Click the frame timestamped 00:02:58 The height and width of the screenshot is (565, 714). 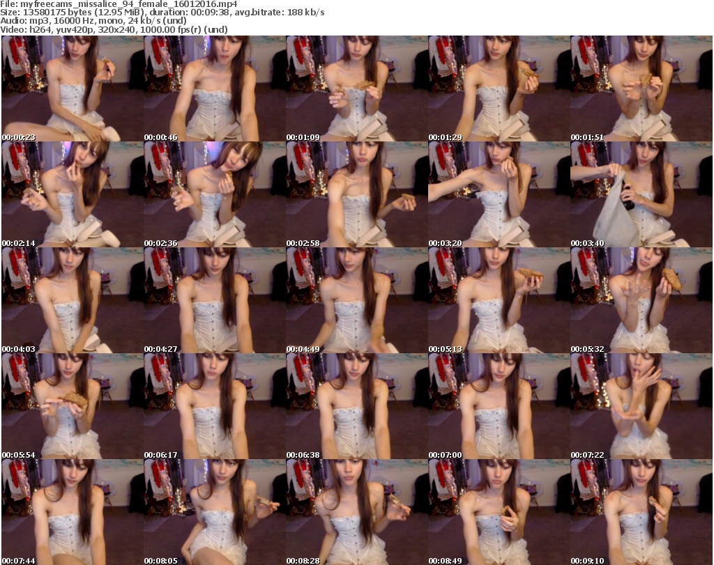pyautogui.click(x=356, y=194)
